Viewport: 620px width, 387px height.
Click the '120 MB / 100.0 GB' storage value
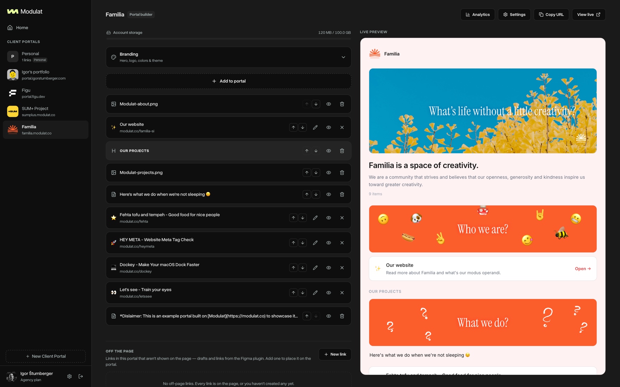point(334,33)
